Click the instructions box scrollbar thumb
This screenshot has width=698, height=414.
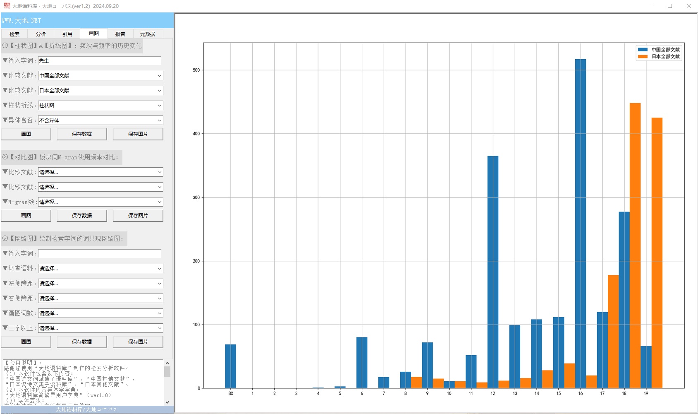(x=167, y=371)
